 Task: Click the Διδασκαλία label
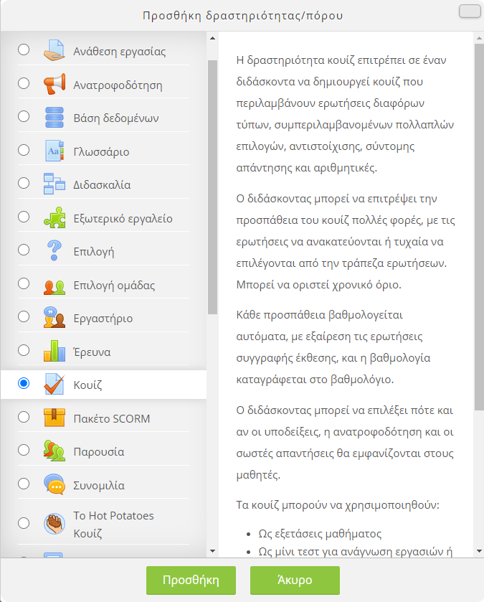[102, 185]
